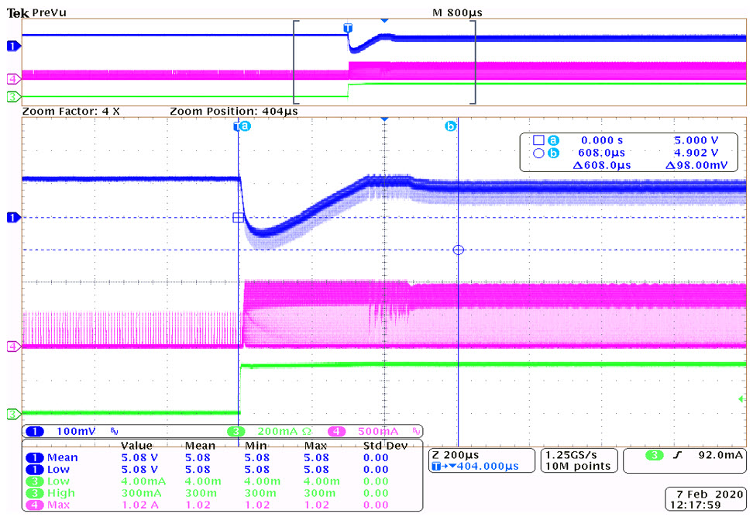The width and height of the screenshot is (753, 524).
Task: Open the Z 200µs zoom timebase readout
Action: point(480,460)
